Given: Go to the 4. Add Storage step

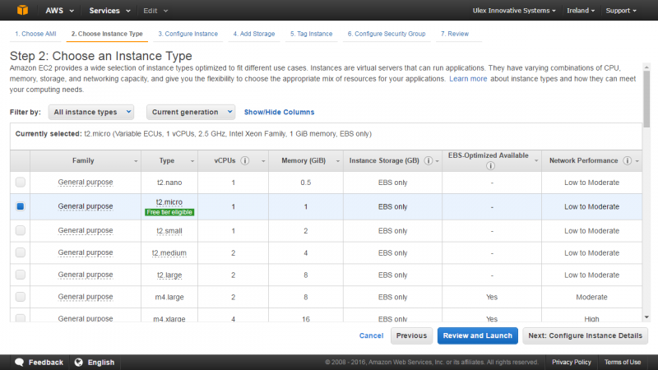Looking at the screenshot, I should (x=254, y=34).
